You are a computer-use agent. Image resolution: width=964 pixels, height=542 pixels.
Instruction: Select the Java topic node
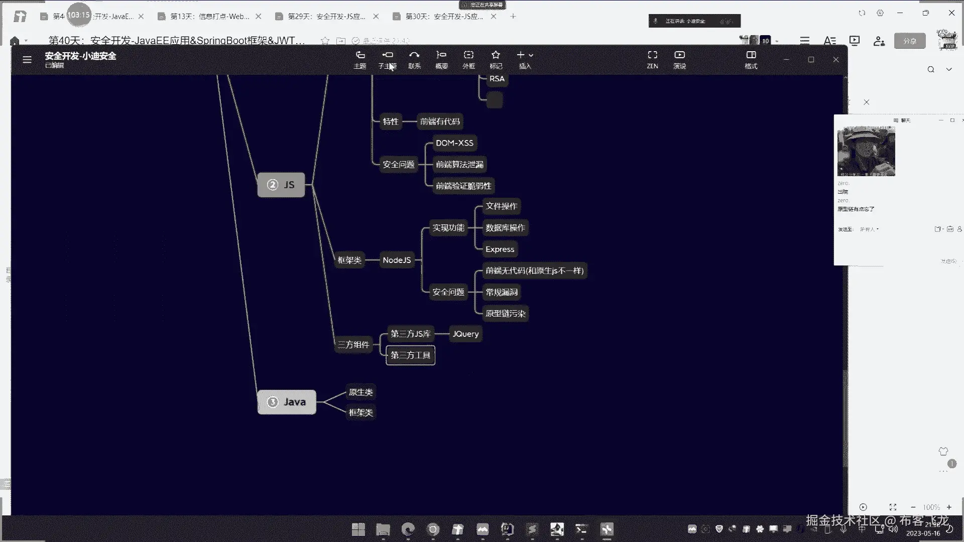[287, 402]
